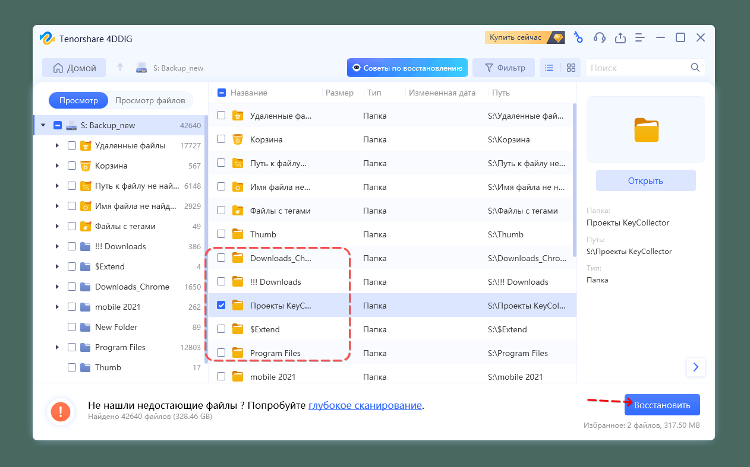The height and width of the screenshot is (467, 750).
Task: Click the Thumb folder icon in file list
Action: tap(238, 234)
